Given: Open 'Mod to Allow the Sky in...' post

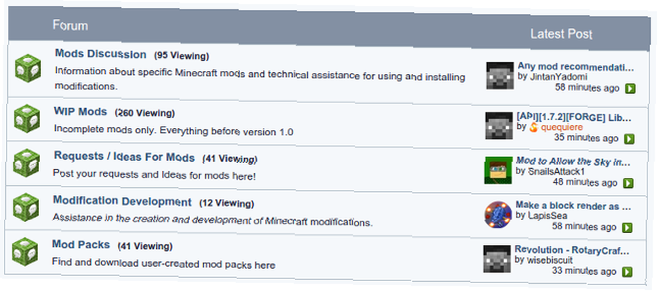Looking at the screenshot, I should [x=573, y=162].
